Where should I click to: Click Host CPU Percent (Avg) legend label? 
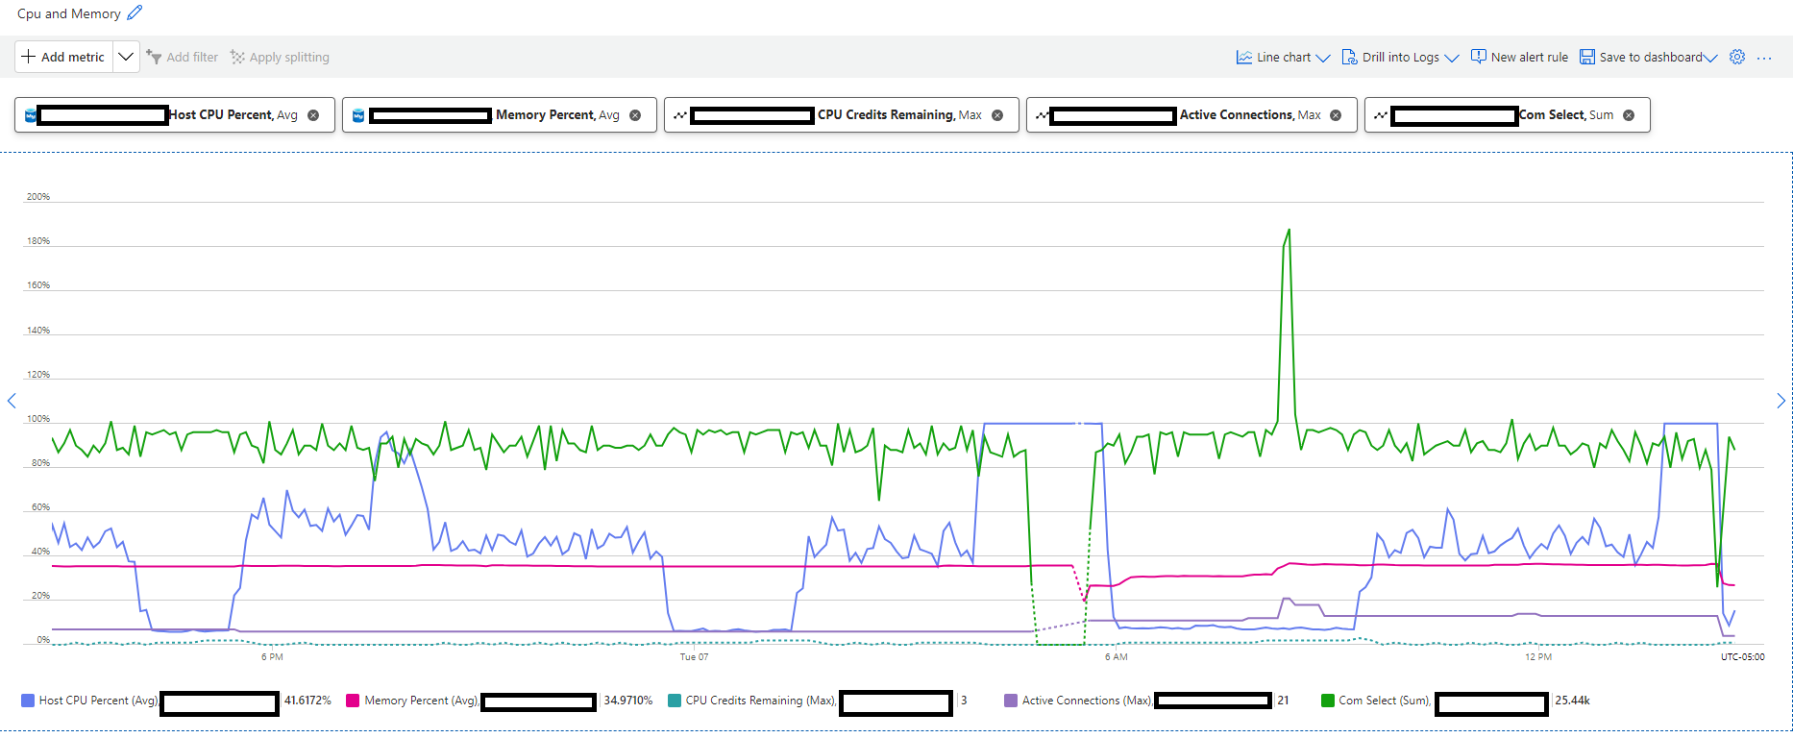point(99,701)
